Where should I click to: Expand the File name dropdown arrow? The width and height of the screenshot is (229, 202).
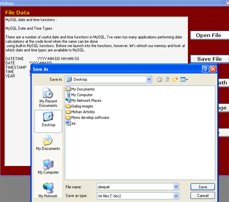176,187
